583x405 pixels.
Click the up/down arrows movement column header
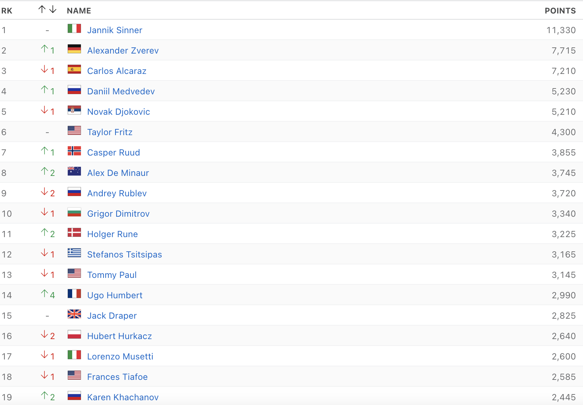tap(47, 10)
